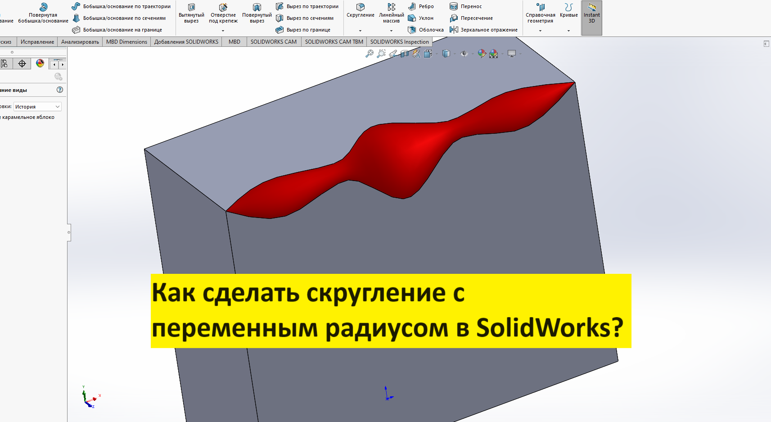Expand the Reference Geometry dropdown arrow
The image size is (771, 422).
click(540, 31)
